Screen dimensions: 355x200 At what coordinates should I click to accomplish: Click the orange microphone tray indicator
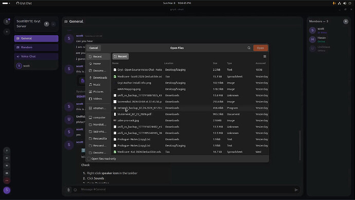coord(334,3)
